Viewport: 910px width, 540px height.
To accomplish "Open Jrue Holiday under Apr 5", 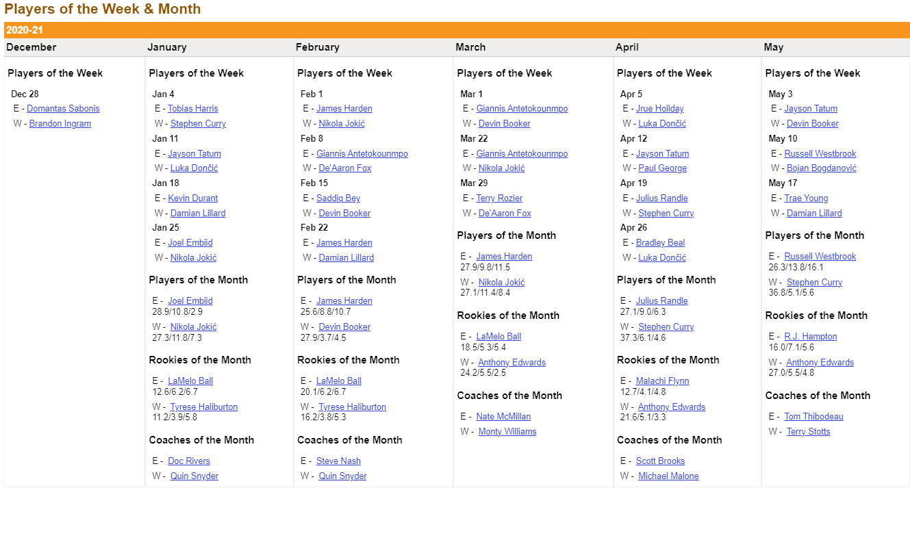I will pyautogui.click(x=660, y=109).
